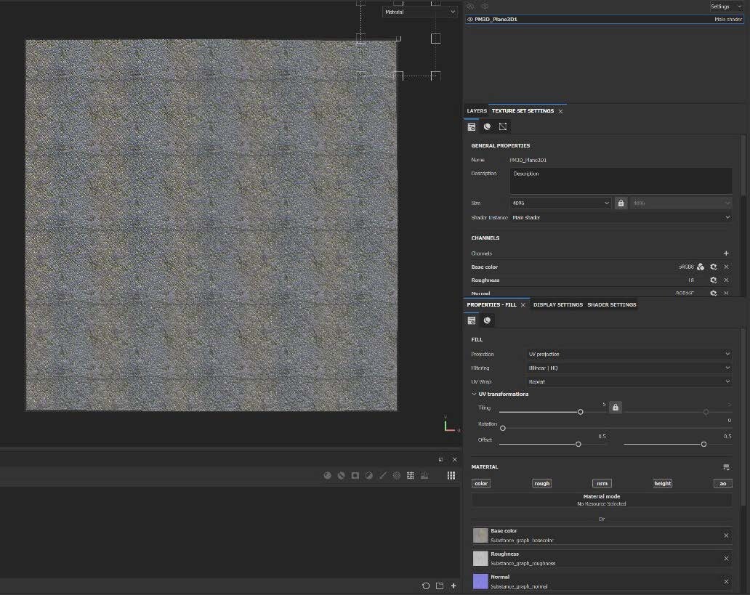750x595 pixels.
Task: Open the Display Settings tab
Action: pos(557,304)
